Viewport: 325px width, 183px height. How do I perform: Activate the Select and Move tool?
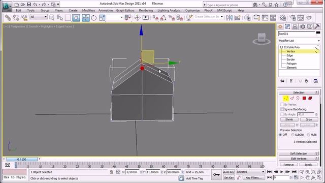(86, 18)
